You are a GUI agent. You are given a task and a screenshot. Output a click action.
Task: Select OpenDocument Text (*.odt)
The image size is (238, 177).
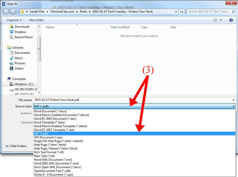(x=134, y=171)
